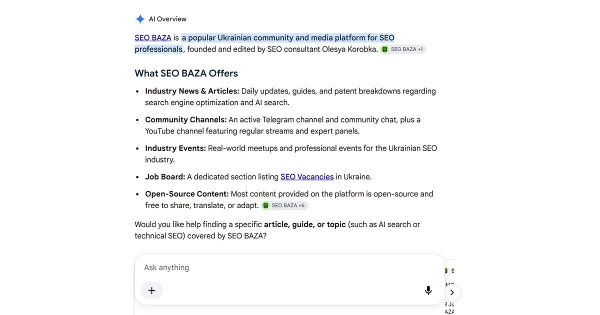Click the 'article, guide, or topic' bold text

[x=305, y=224]
